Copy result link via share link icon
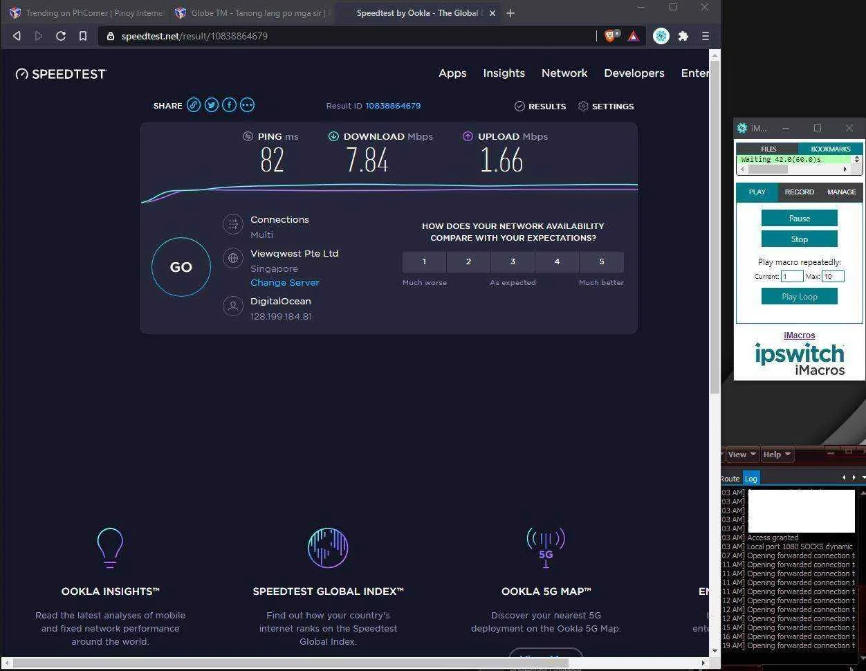Image resolution: width=866 pixels, height=671 pixels. (194, 105)
